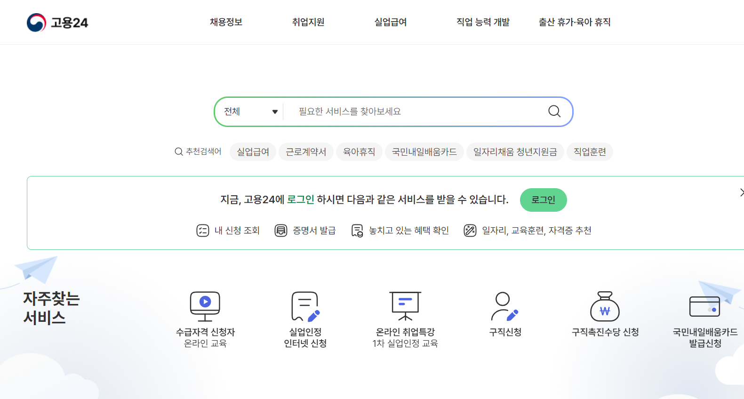Viewport: 744px width, 399px height.
Task: Select the 일자리채움 청년지원금 keyword
Action: 515,152
